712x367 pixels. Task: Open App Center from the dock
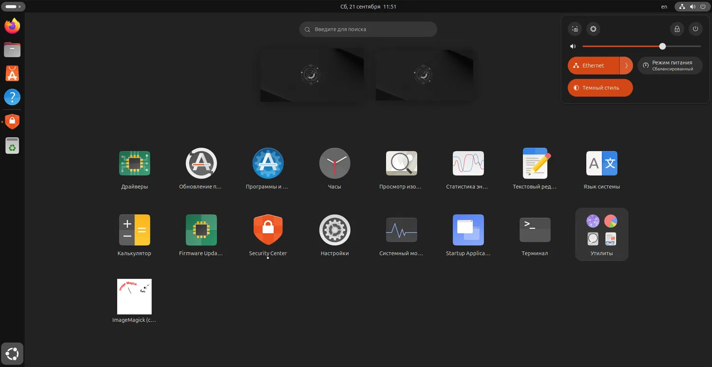12,73
